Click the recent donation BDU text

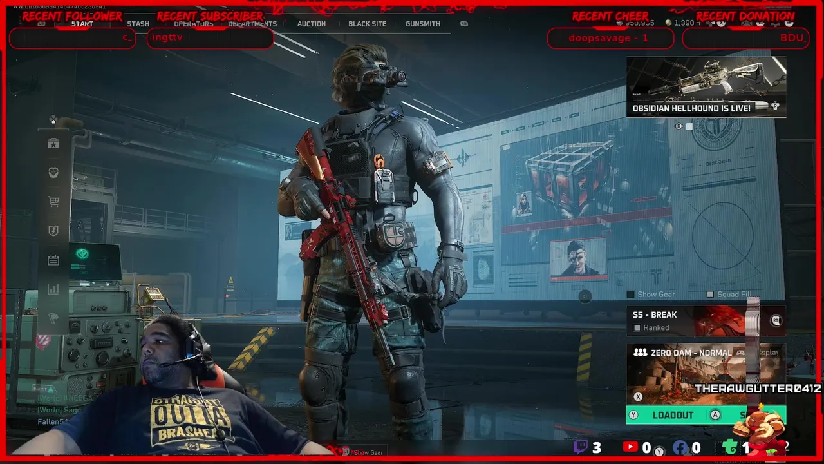792,38
